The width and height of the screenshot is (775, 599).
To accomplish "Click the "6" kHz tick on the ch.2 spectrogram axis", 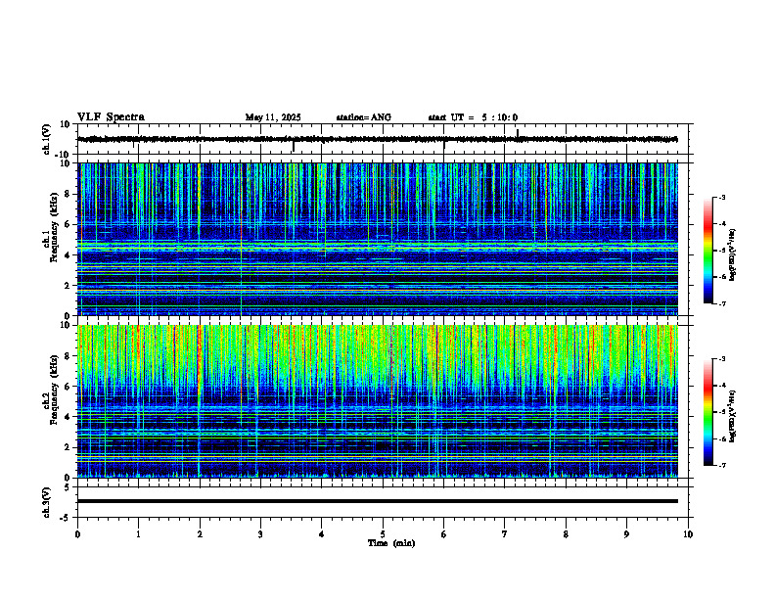I will click(68, 387).
